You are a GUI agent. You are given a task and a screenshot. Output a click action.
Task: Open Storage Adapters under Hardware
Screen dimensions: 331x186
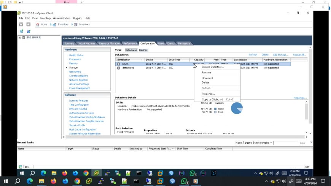(78, 76)
